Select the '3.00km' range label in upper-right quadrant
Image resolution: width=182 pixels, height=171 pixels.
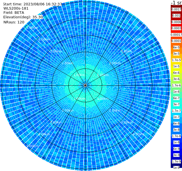click(127, 51)
